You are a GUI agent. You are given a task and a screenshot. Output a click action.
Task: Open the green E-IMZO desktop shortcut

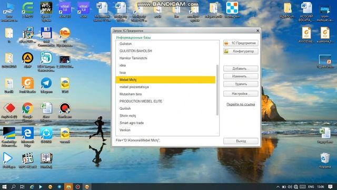(x=27, y=10)
